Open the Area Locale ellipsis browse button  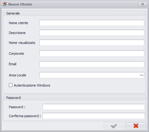point(142,75)
